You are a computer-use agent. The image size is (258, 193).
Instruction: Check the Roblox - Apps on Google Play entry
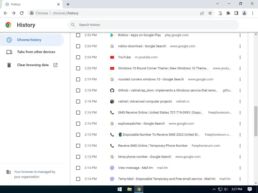[x=78, y=35]
